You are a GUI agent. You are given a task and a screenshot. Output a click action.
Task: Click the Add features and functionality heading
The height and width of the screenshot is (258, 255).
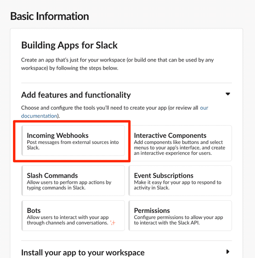pos(76,95)
